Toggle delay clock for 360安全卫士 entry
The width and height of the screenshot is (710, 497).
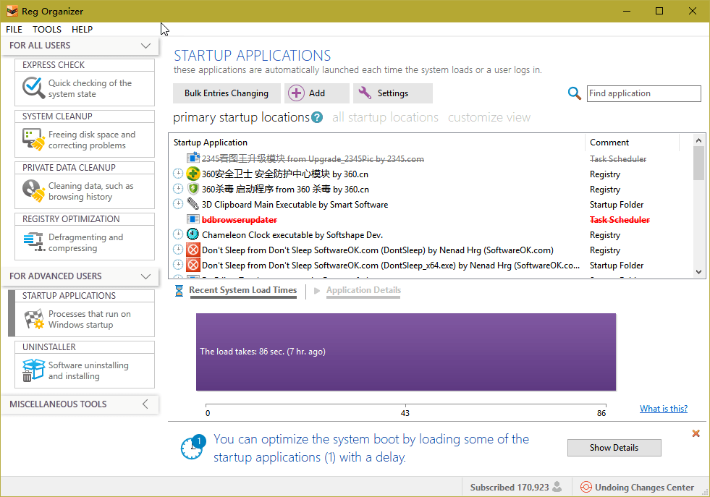178,174
